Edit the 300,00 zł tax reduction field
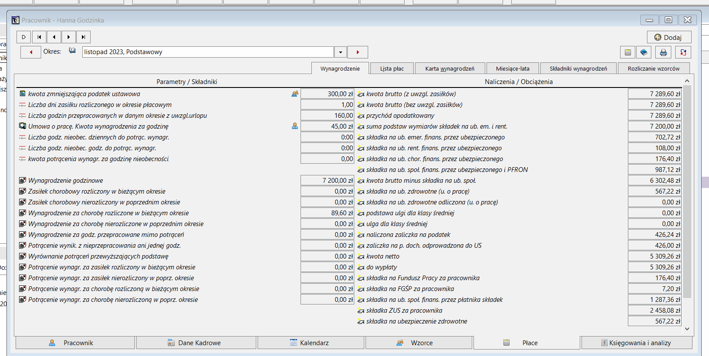The width and height of the screenshot is (709, 356). (327, 94)
